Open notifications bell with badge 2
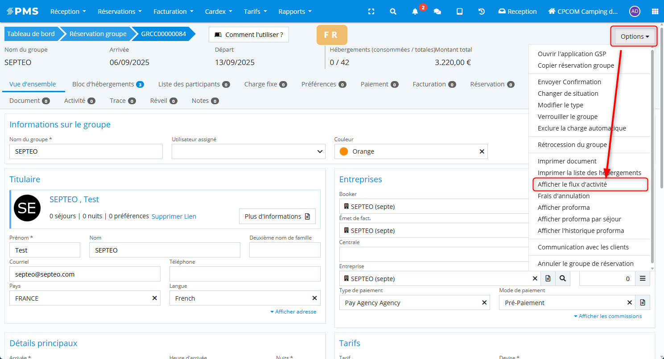 pyautogui.click(x=415, y=12)
